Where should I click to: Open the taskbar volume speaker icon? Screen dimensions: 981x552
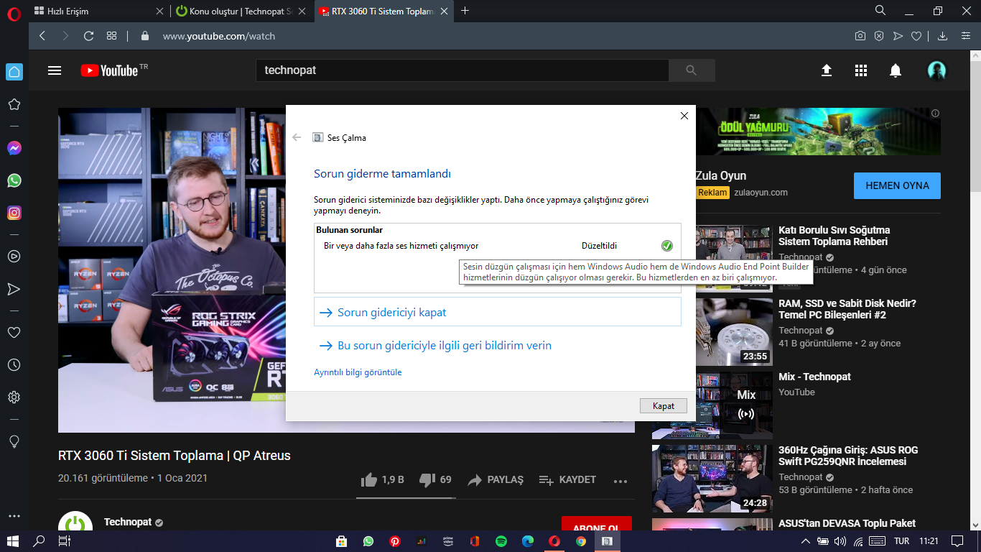[x=840, y=541]
